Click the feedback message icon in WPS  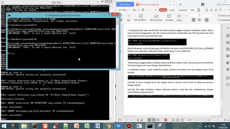point(220,10)
